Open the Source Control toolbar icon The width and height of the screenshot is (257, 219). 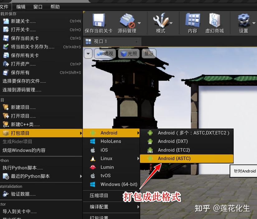tap(127, 21)
